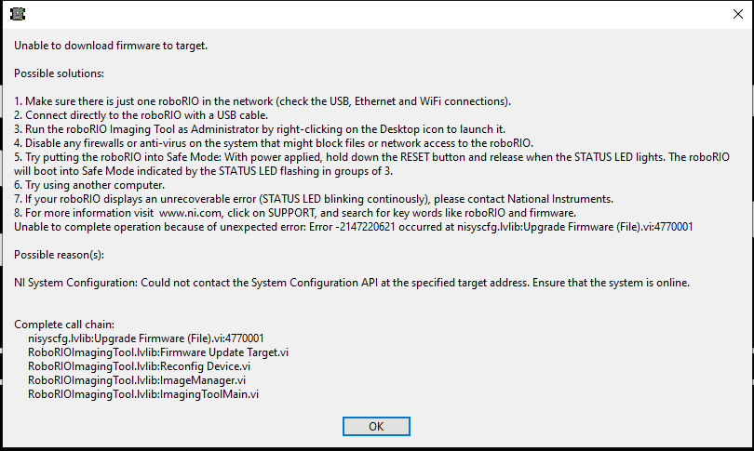Click the roboRIO Imaging Tool title icon
The image size is (754, 451).
click(18, 14)
